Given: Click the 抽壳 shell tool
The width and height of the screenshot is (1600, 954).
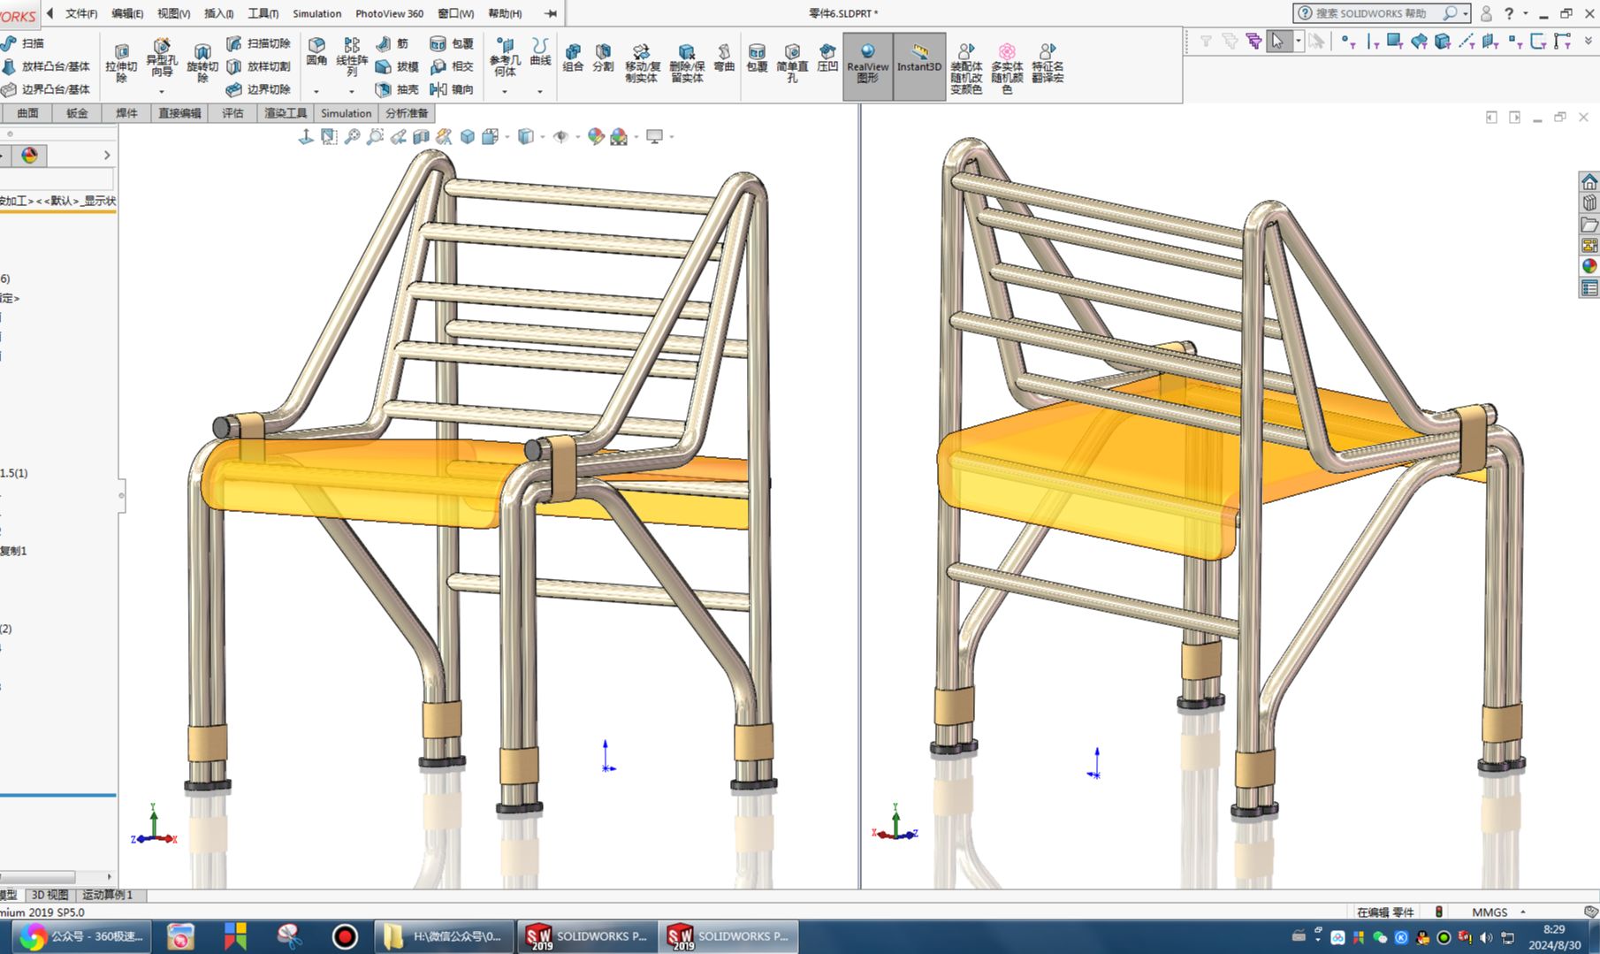Looking at the screenshot, I should pyautogui.click(x=396, y=89).
